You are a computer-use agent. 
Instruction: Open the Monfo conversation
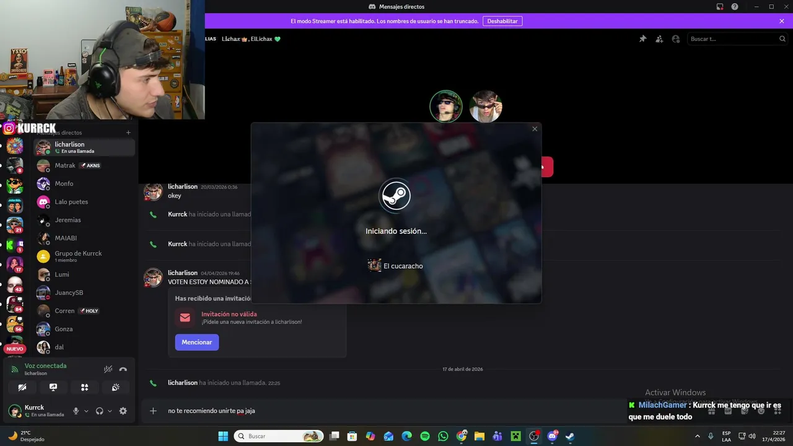pos(84,183)
